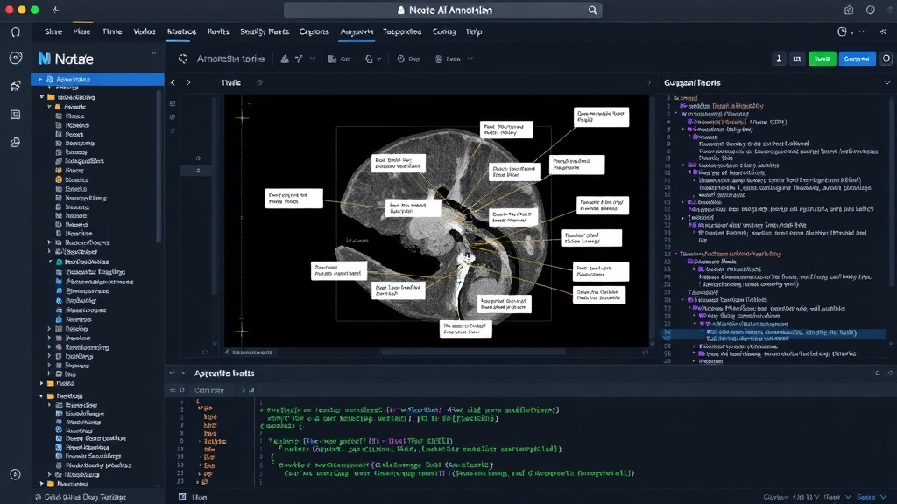Click the topmost icon in canvas left gutter
The width and height of the screenshot is (897, 504).
[173, 103]
